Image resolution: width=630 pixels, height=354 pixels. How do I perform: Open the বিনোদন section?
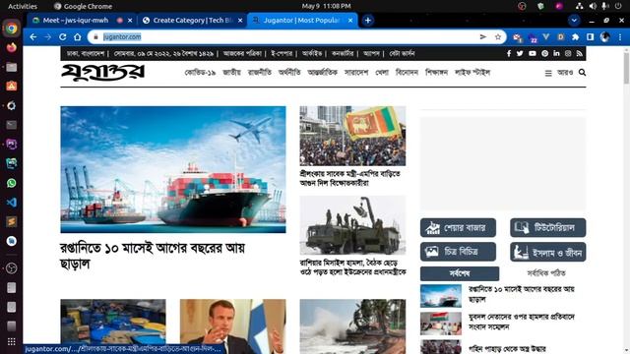[407, 73]
